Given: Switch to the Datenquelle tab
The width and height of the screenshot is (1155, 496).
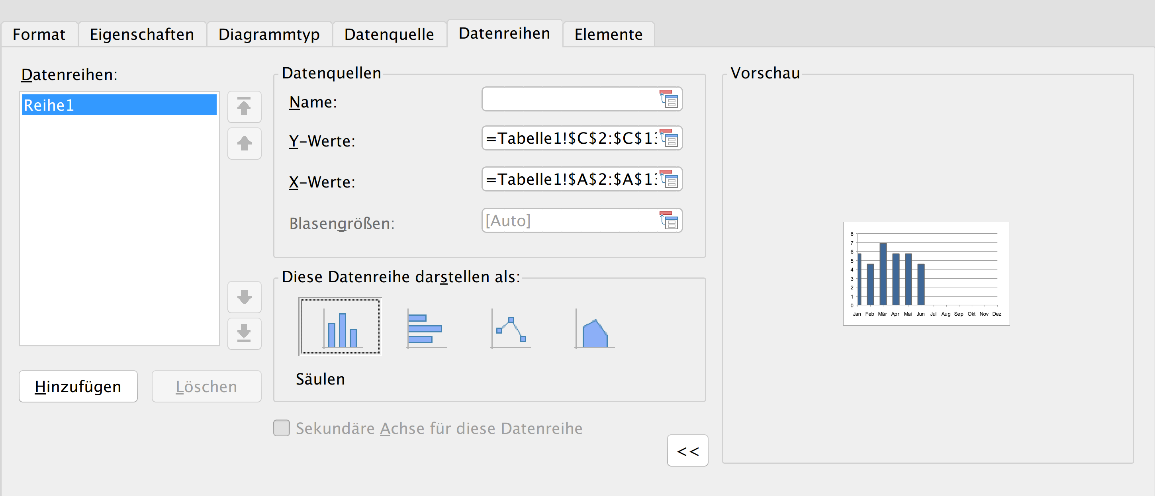Looking at the screenshot, I should coord(390,34).
